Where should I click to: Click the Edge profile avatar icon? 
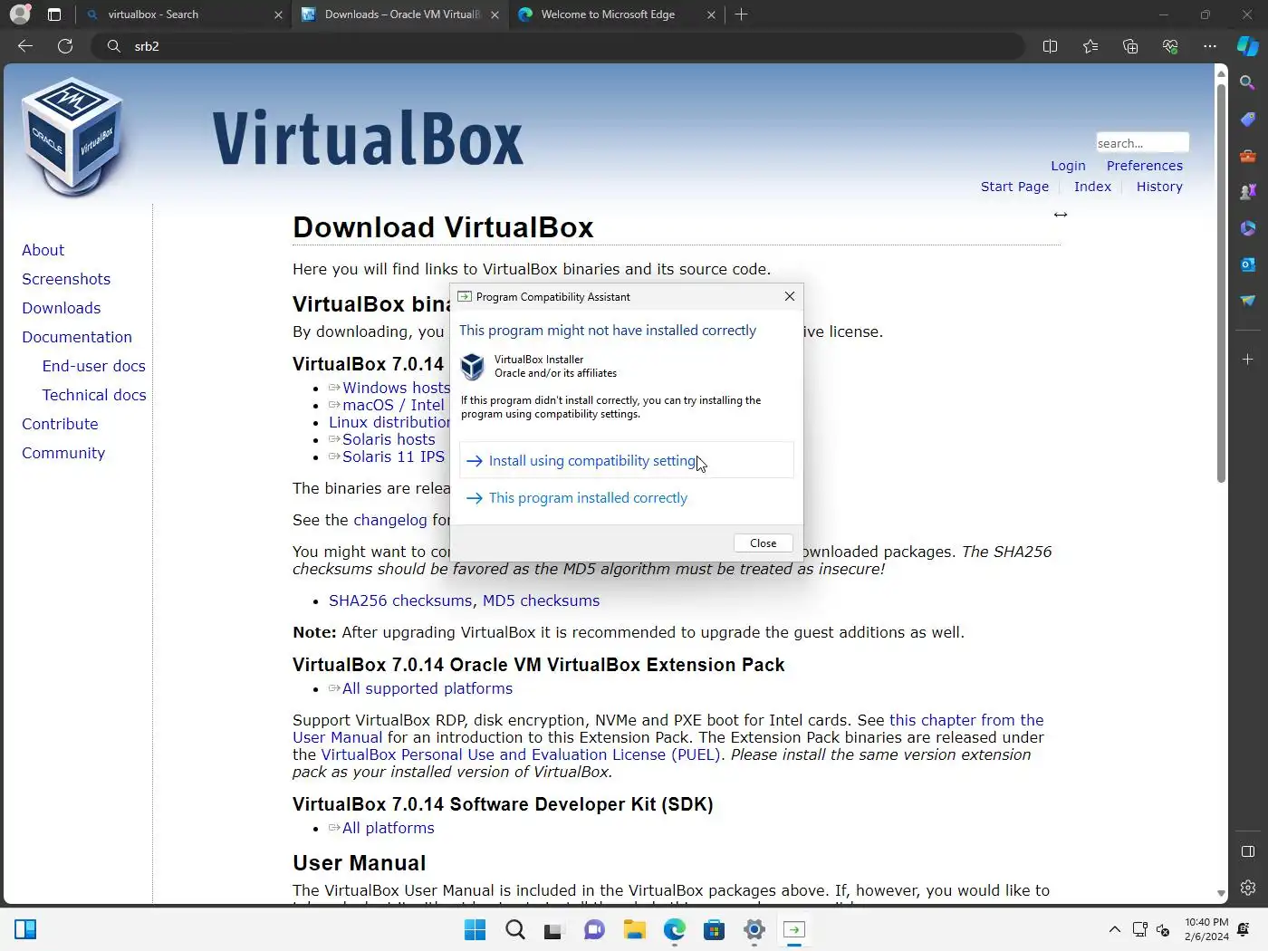[19, 14]
